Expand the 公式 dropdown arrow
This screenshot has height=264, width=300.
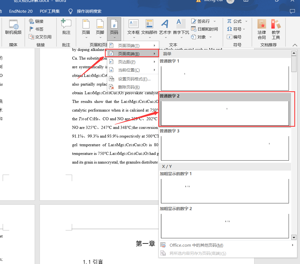click(x=246, y=21)
